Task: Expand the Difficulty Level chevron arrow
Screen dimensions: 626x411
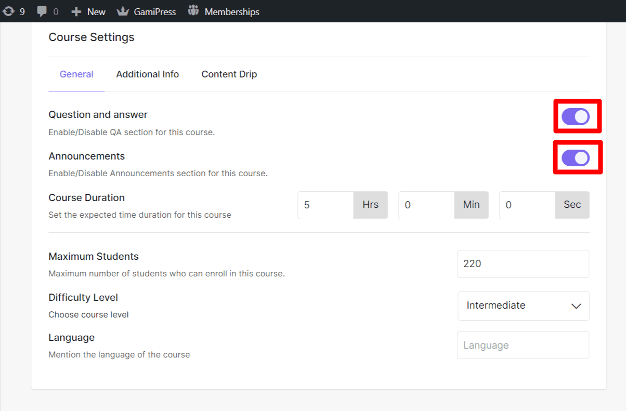Action: (576, 306)
